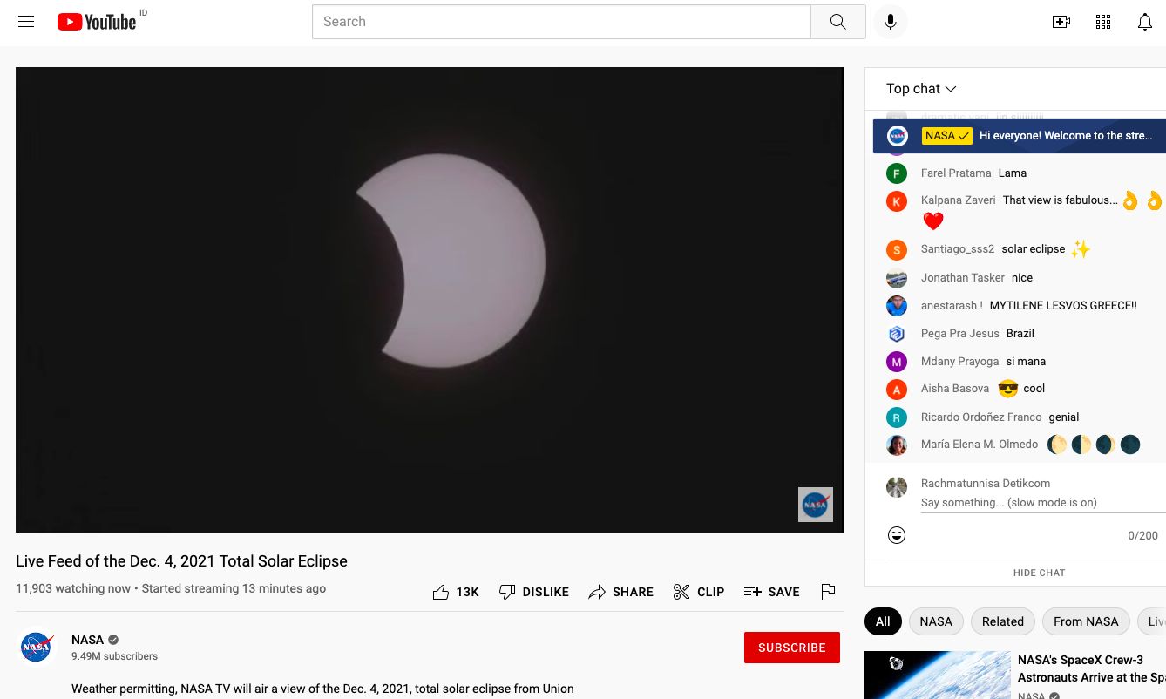Screen dimensions: 1166x699
Task: Click Ricardo Ordoñez Franco's avatar
Action: [897, 417]
